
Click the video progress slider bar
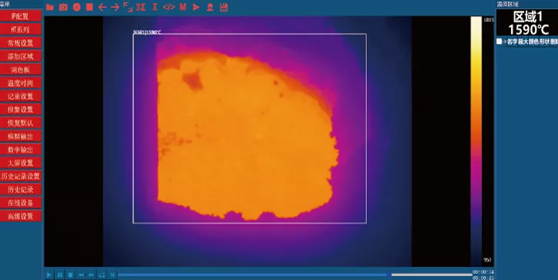click(295, 275)
